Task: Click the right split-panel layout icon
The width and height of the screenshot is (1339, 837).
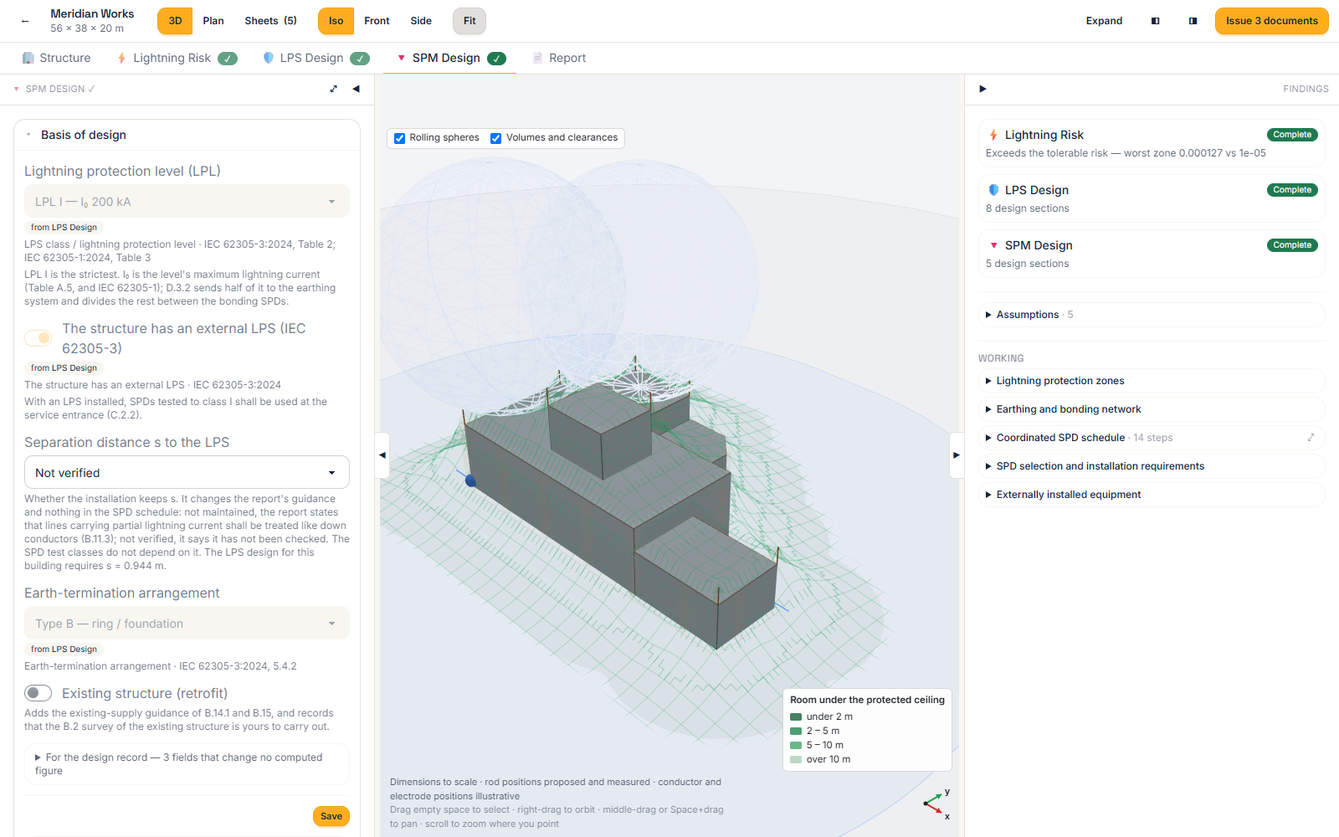Action: click(1193, 21)
